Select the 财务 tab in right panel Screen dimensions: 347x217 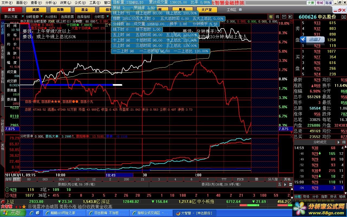307,196
